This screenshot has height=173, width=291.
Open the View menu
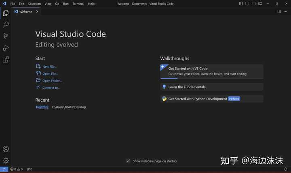tap(48, 4)
